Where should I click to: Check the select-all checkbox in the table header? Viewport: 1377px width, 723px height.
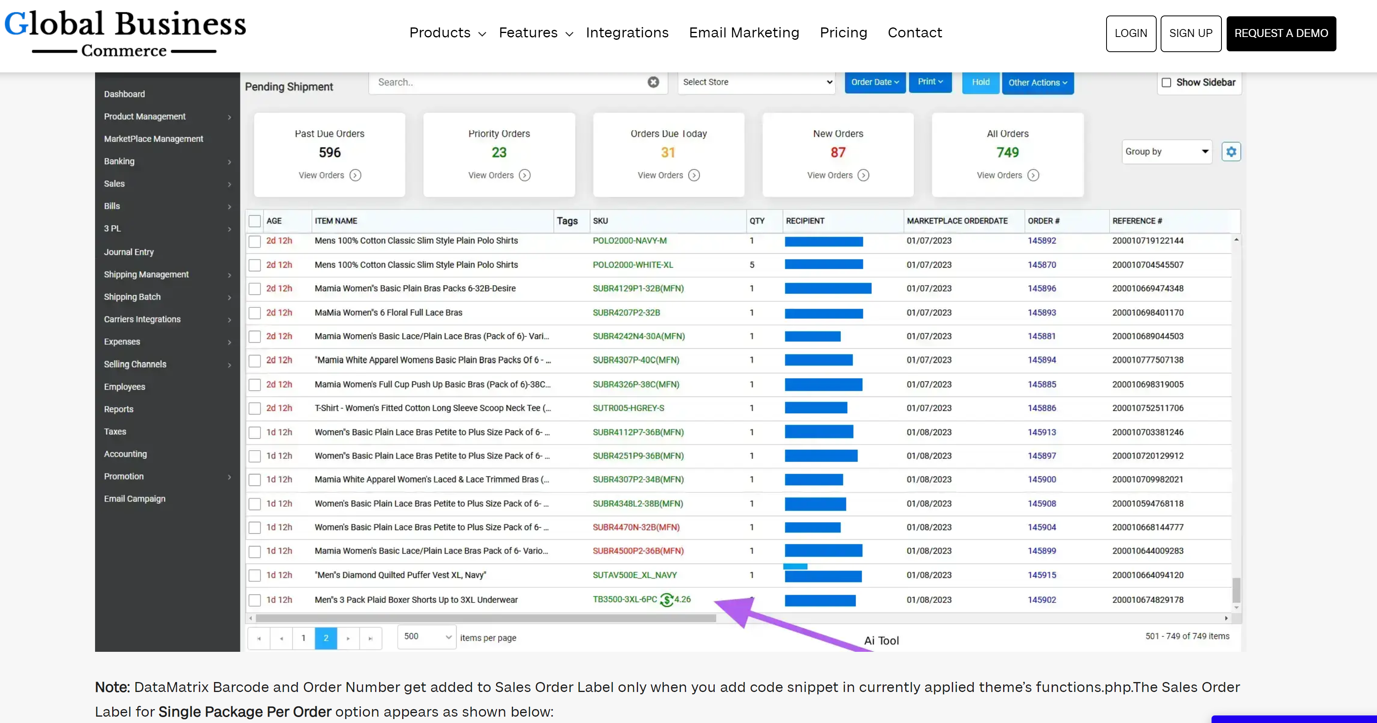(255, 221)
